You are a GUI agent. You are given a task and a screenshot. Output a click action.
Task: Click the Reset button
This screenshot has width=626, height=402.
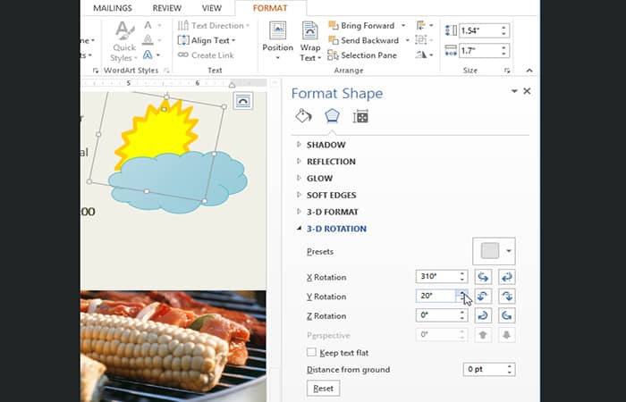(x=324, y=388)
